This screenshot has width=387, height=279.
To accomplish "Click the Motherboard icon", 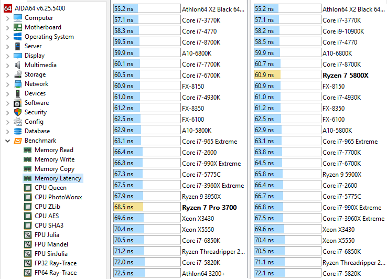I will click(x=18, y=27).
